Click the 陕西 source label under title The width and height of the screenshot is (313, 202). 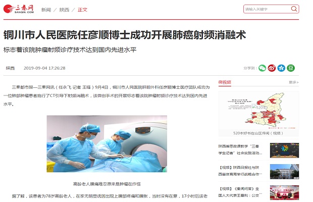[10, 68]
